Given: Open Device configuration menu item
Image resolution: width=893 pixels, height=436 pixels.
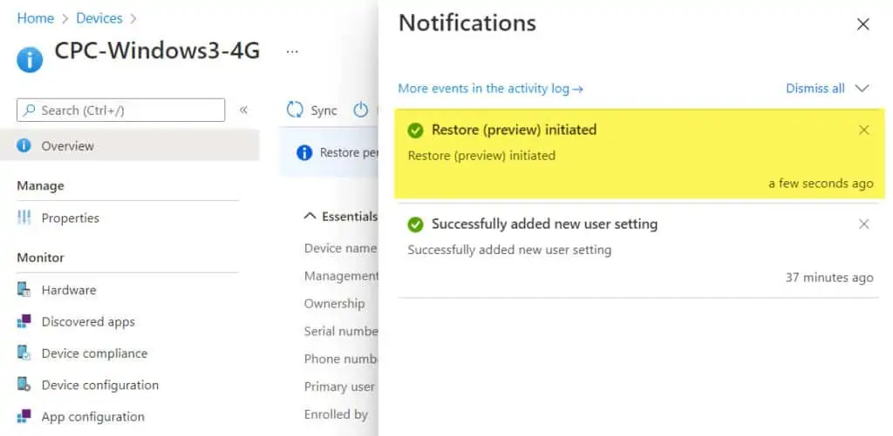Looking at the screenshot, I should (x=100, y=385).
